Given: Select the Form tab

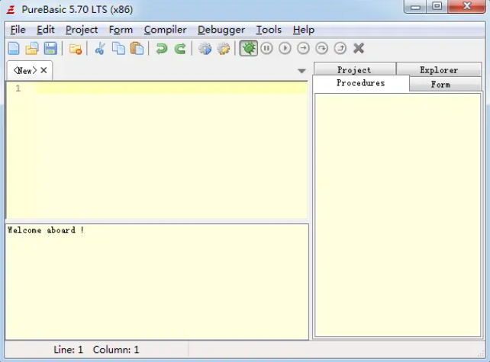Looking at the screenshot, I should pyautogui.click(x=440, y=85).
